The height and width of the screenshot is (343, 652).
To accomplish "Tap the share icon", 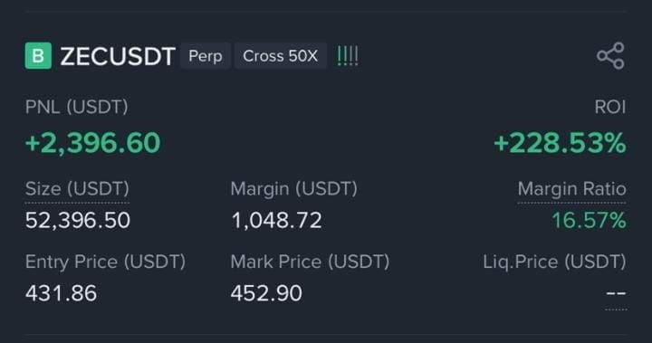I will tap(610, 56).
